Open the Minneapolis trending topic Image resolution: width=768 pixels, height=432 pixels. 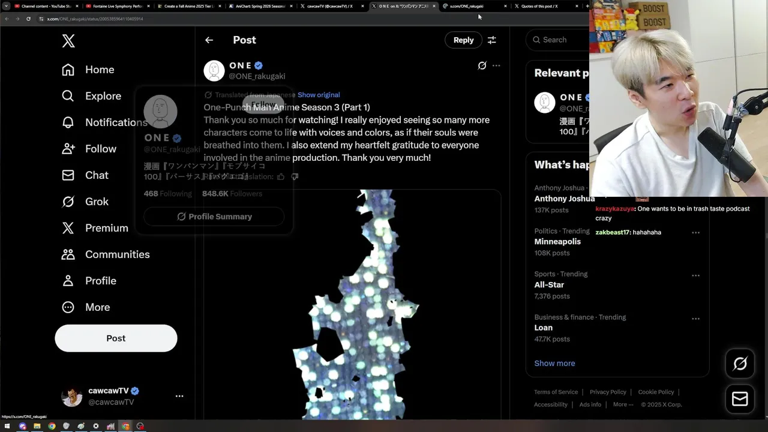tap(557, 241)
